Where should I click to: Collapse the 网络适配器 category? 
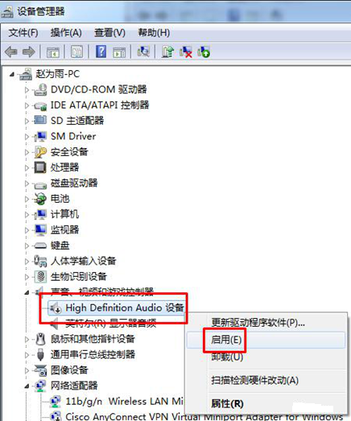click(x=27, y=386)
